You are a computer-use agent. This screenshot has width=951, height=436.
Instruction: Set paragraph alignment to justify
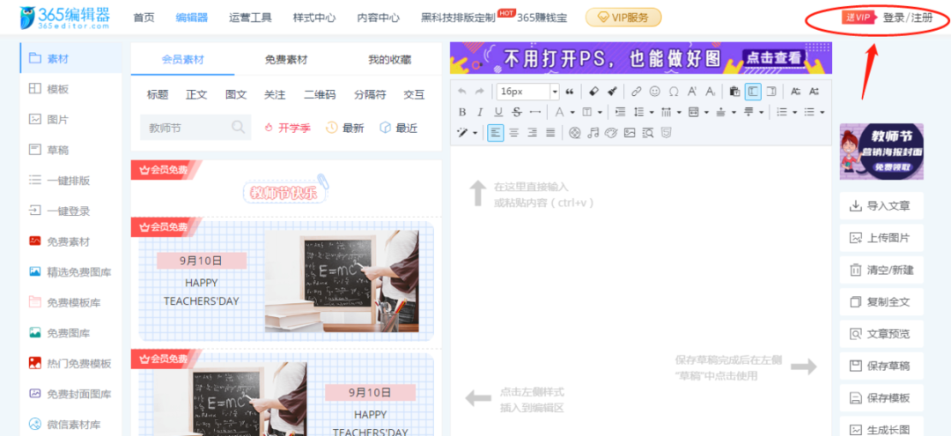coord(550,132)
